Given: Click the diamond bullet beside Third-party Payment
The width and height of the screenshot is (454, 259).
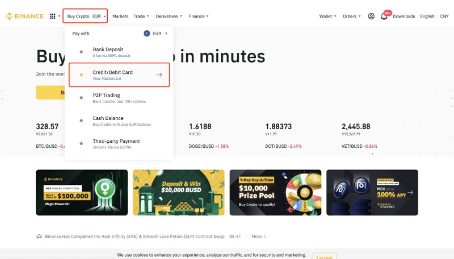Looking at the screenshot, I should pyautogui.click(x=81, y=143).
